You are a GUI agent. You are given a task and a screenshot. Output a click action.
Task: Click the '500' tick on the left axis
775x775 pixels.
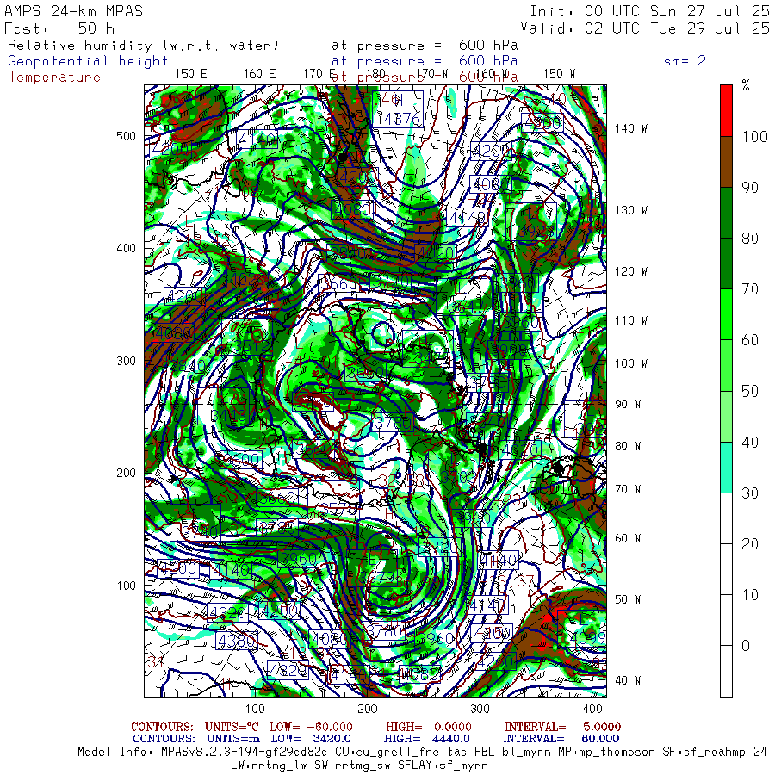126,136
